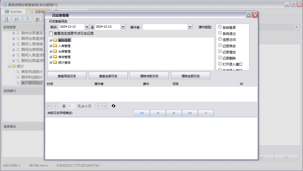The width and height of the screenshot is (303, 171).
Task: Switch to the 信息操作 tab
Action: tap(38, 12)
